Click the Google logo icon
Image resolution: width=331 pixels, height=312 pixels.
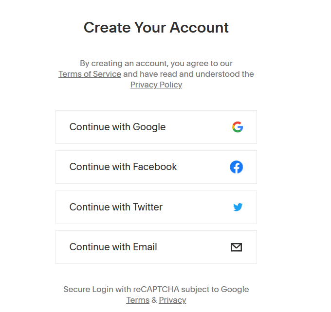[238, 127]
